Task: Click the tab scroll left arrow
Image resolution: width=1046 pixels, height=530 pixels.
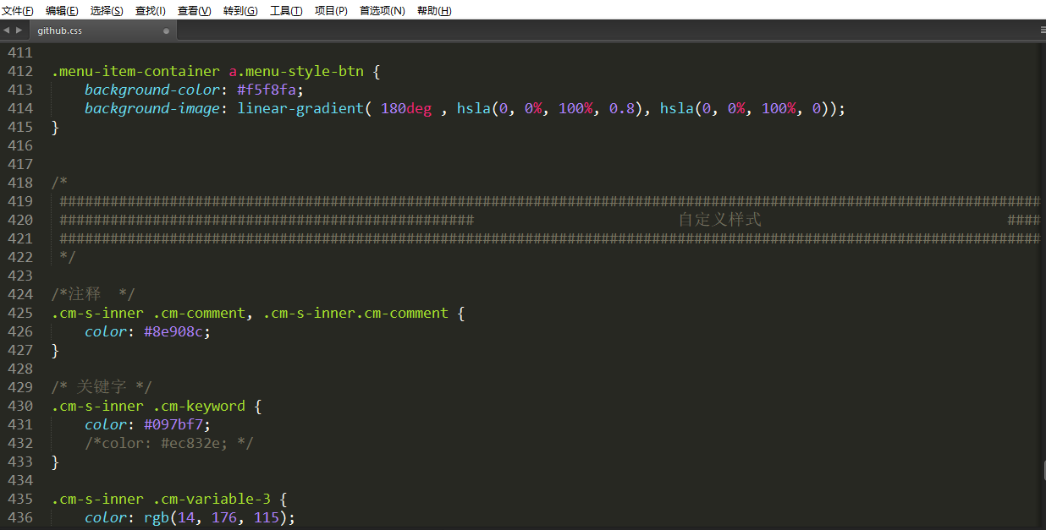Action: [x=7, y=30]
